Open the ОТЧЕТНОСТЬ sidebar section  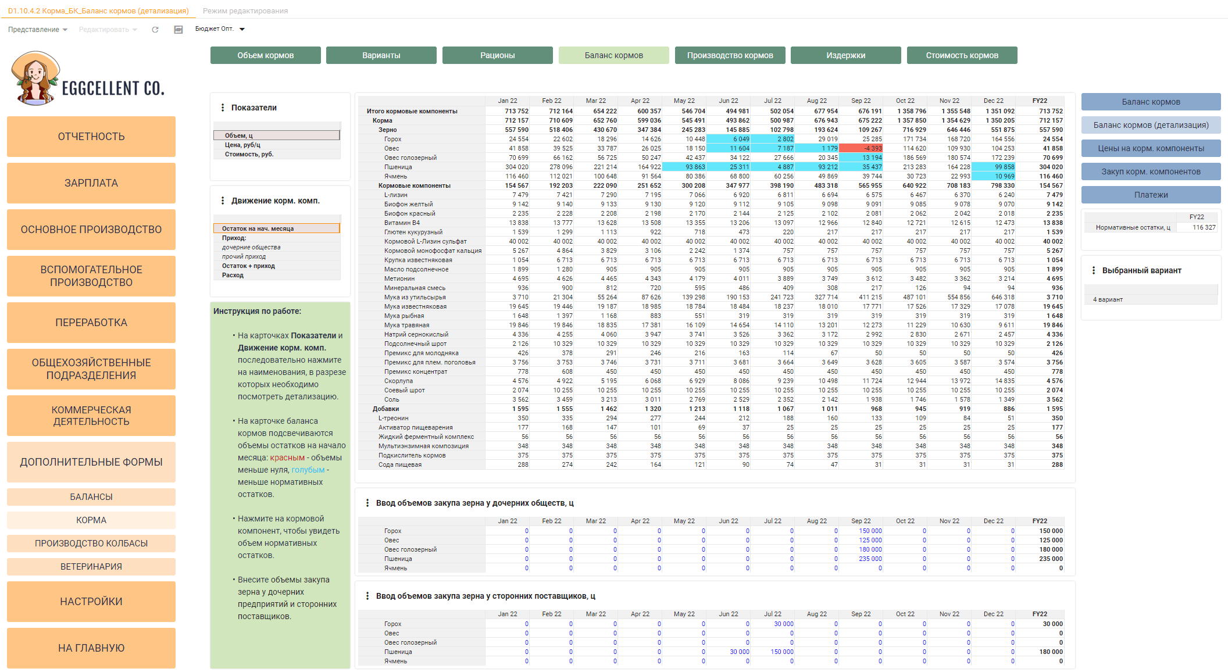pos(91,137)
